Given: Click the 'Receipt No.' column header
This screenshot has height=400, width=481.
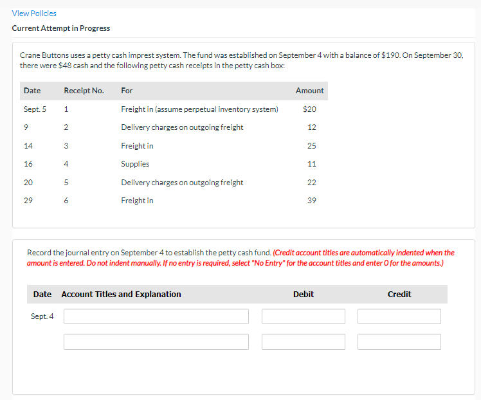Looking at the screenshot, I should (84, 91).
